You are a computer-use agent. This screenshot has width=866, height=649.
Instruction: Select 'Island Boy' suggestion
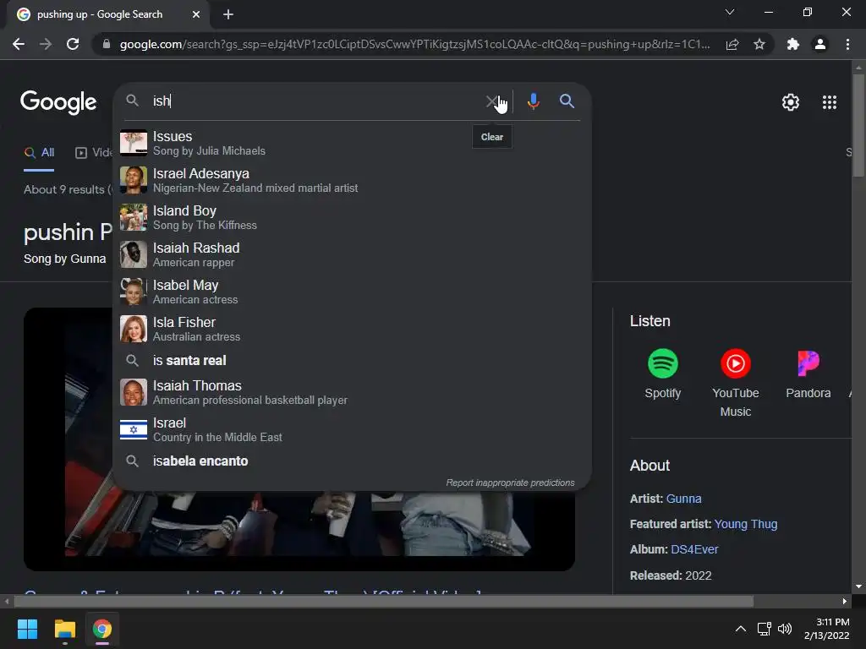pyautogui.click(x=353, y=217)
